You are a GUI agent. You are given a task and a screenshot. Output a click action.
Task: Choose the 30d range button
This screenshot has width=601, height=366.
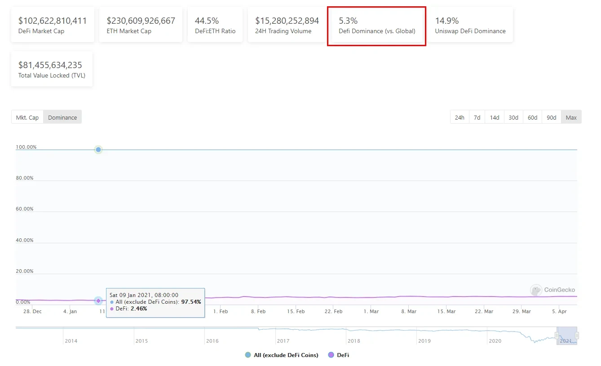[x=513, y=117]
